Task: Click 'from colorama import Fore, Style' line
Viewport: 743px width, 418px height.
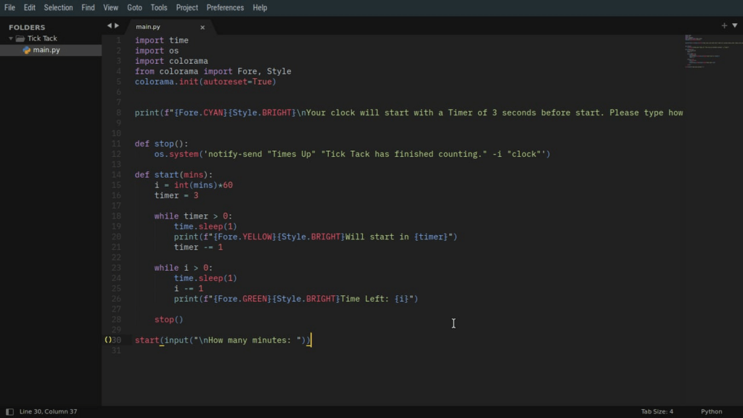Action: tap(213, 72)
